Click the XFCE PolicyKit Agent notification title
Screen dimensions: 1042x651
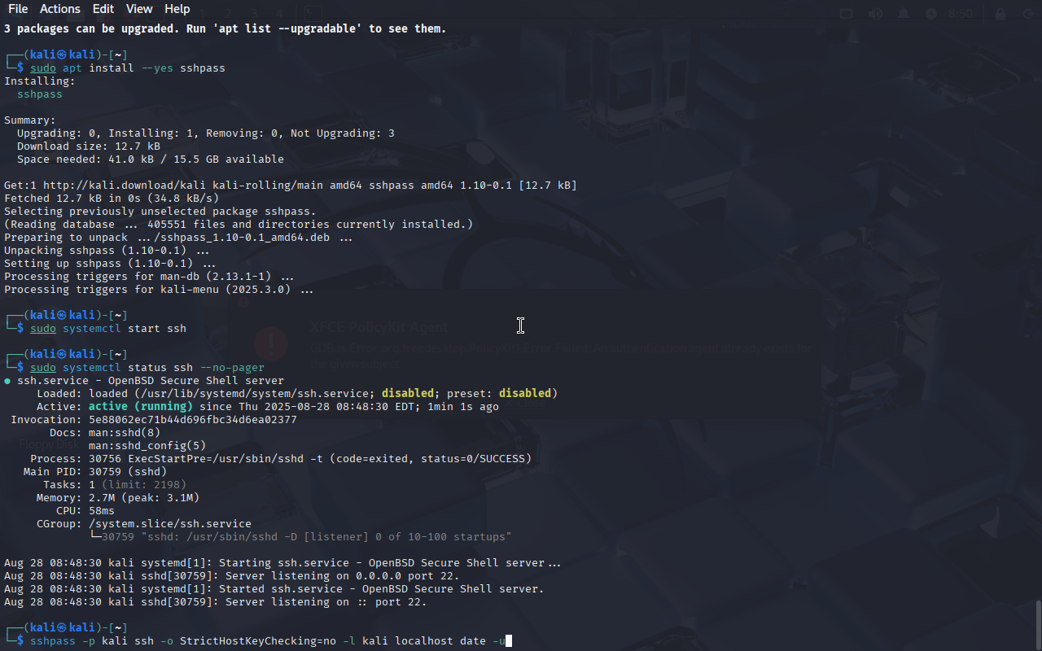pos(379,327)
